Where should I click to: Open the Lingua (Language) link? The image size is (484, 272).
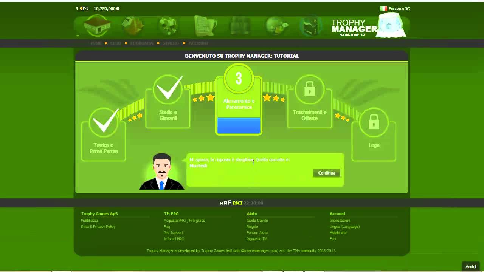[344, 227]
